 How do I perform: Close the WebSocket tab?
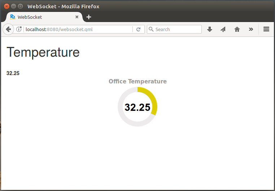77,17
